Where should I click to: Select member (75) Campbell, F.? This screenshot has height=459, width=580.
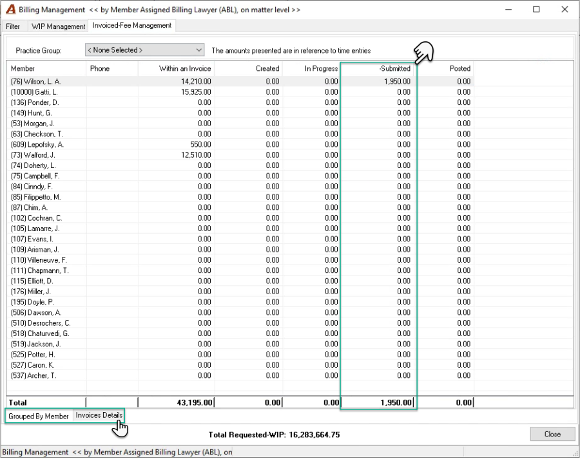(x=35, y=176)
